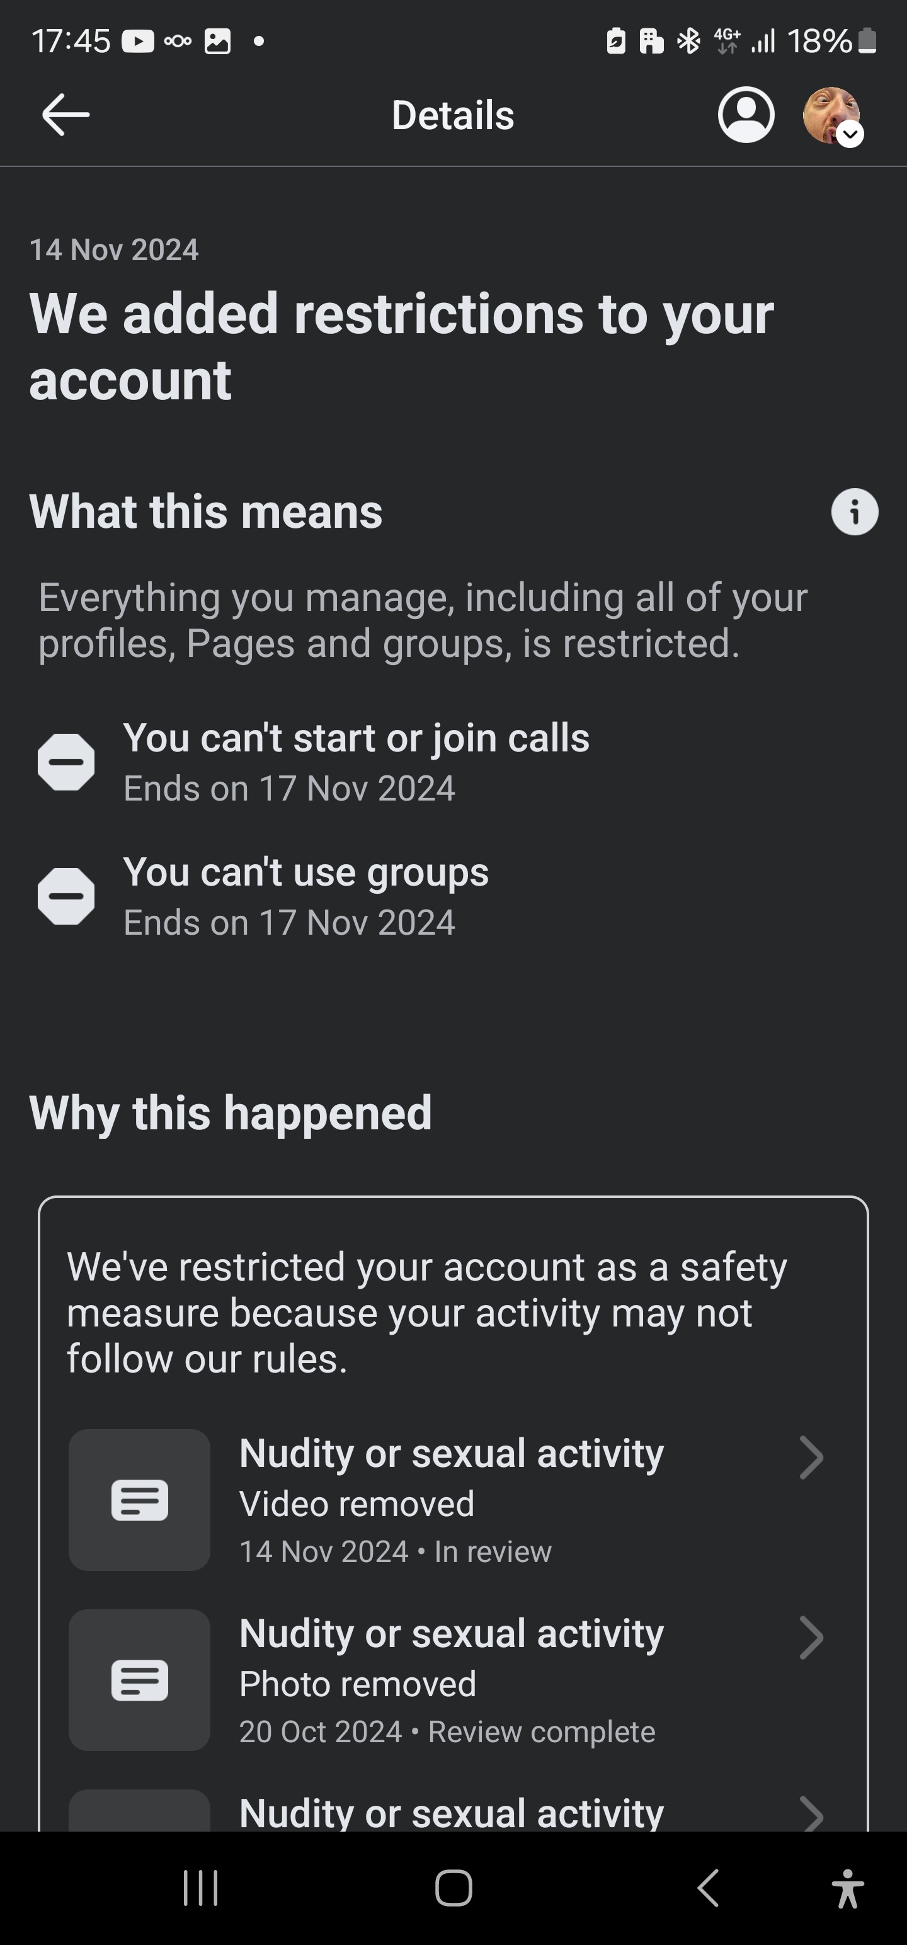Screen dimensions: 907x1945
Task: Select the You can't start or join calls item
Action: [x=314, y=762]
